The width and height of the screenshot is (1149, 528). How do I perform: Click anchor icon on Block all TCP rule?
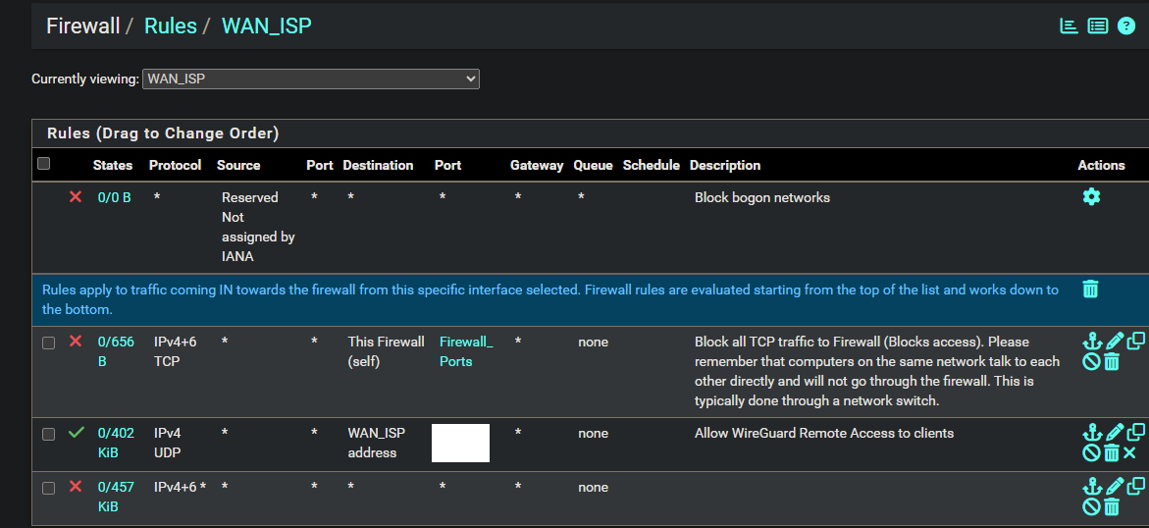[x=1092, y=341]
